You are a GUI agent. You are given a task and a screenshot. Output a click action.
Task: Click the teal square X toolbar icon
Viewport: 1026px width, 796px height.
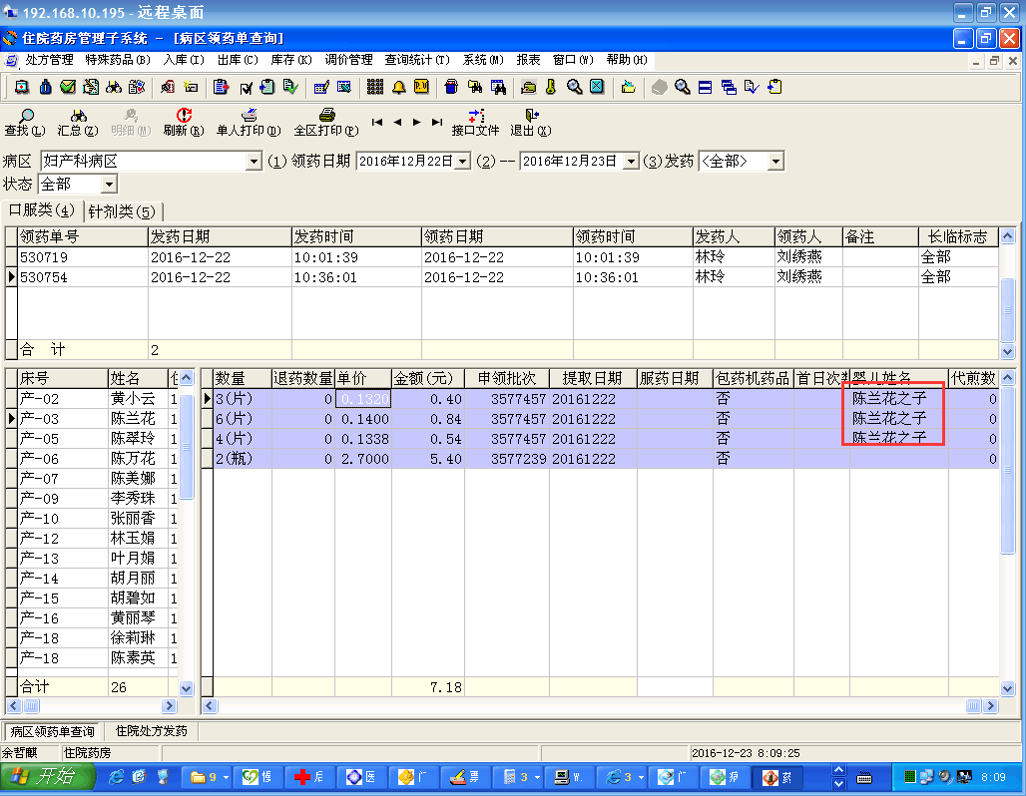pyautogui.click(x=597, y=87)
